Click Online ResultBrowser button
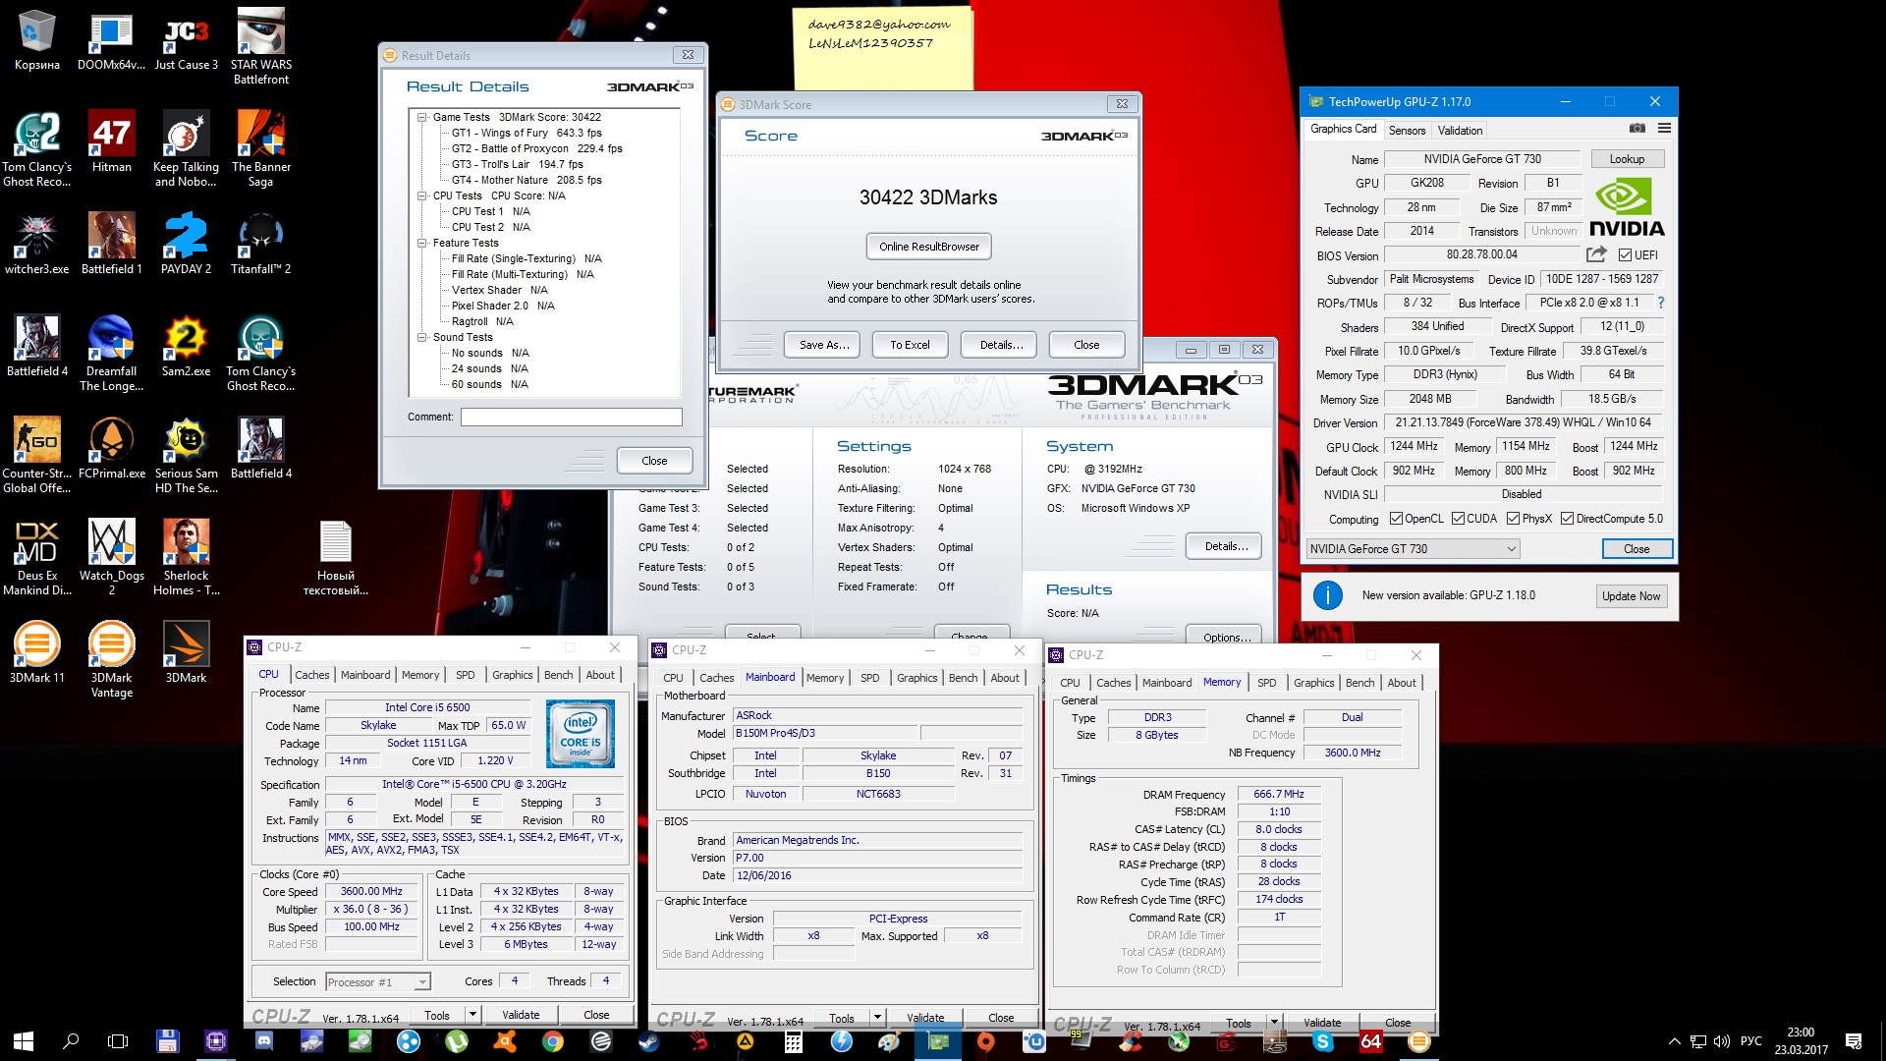Image resolution: width=1886 pixels, height=1061 pixels. [x=928, y=247]
